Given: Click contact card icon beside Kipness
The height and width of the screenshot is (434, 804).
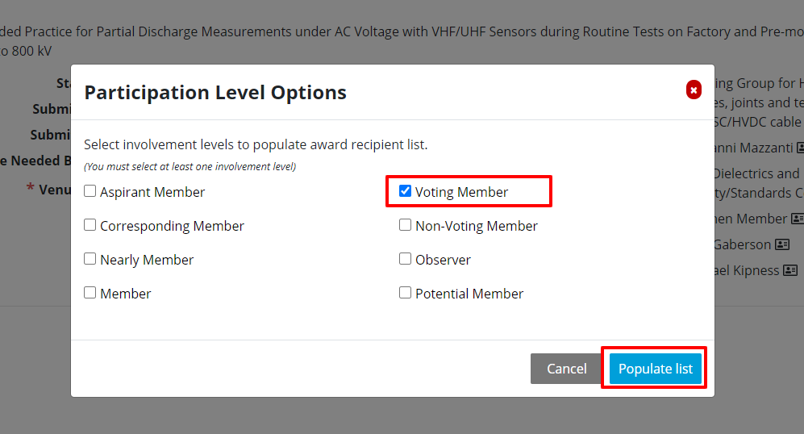Looking at the screenshot, I should tap(790, 270).
